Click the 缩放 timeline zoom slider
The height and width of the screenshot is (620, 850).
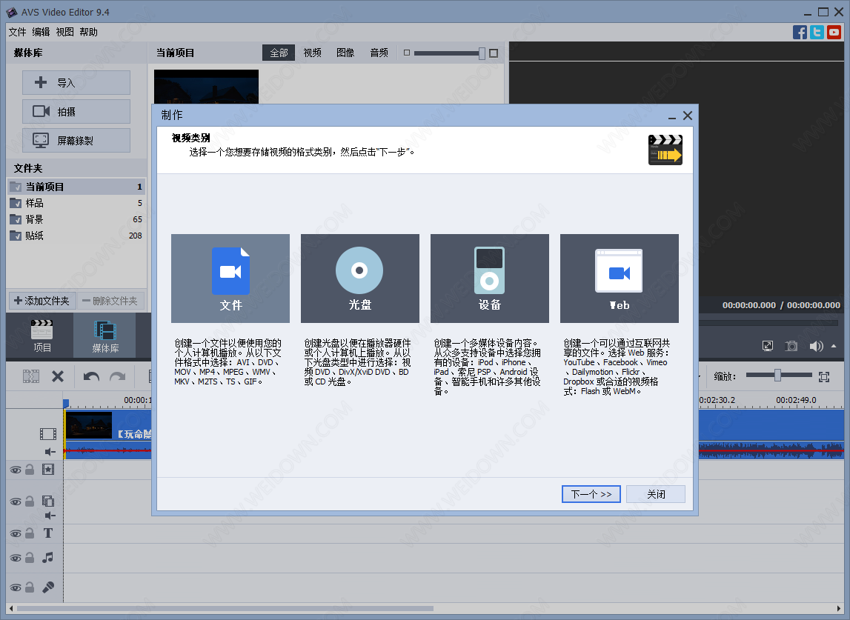pyautogui.click(x=777, y=376)
